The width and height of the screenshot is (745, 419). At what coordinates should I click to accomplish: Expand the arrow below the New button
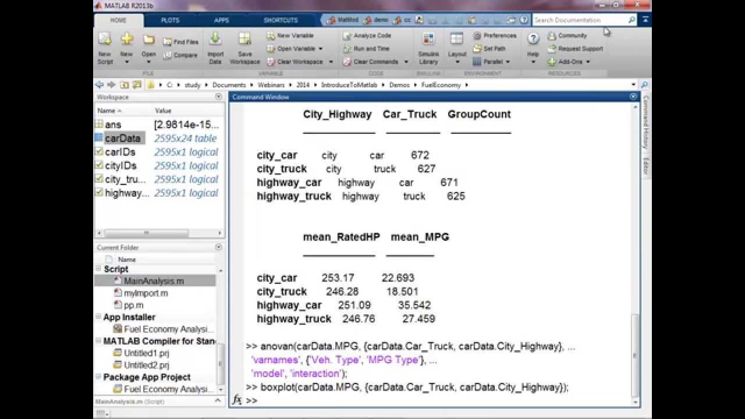coord(126,62)
